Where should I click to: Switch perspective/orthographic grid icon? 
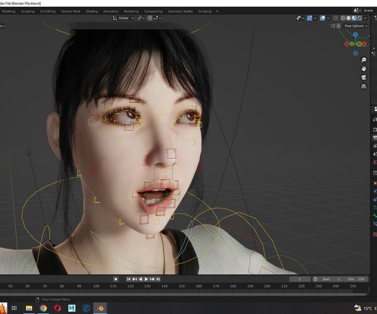pyautogui.click(x=364, y=86)
